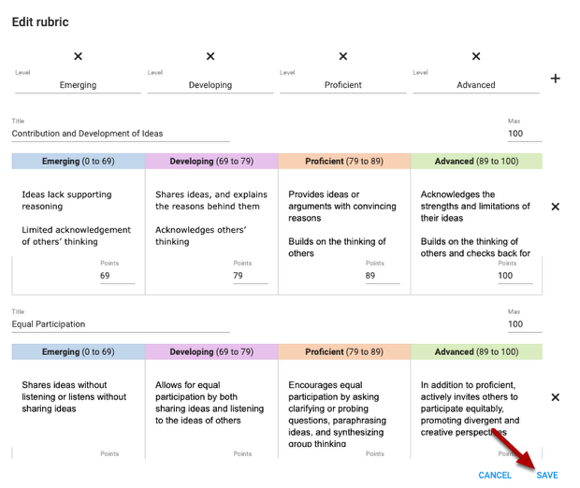Remove the Emerging level with its X icon
This screenshot has height=488, width=580.
point(78,57)
